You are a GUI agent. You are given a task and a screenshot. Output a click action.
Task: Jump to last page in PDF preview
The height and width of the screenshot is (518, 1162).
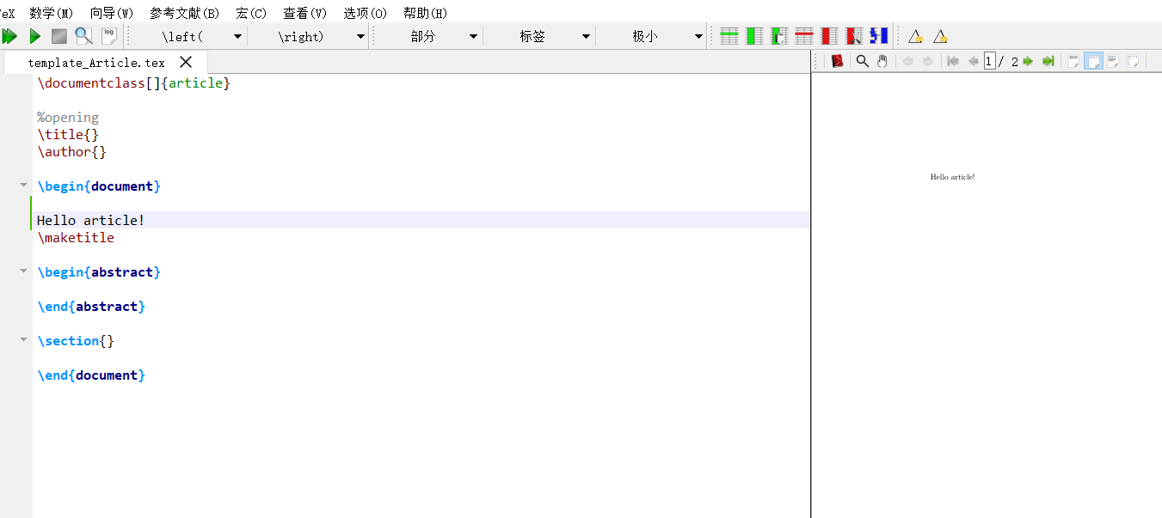1048,60
